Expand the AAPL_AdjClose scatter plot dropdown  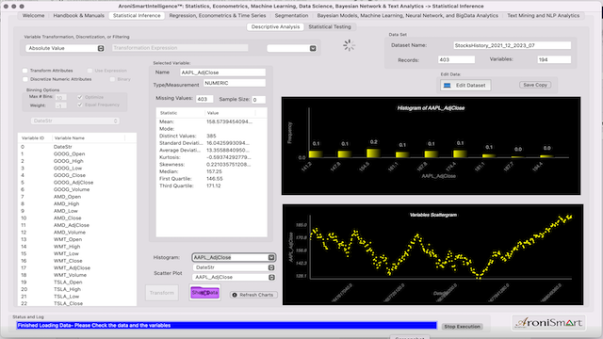(271, 277)
